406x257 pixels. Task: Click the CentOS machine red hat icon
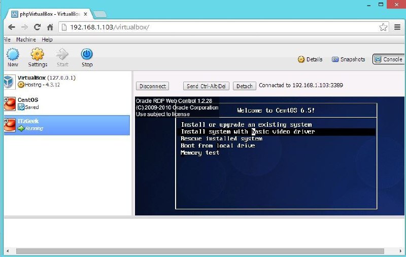(x=10, y=104)
